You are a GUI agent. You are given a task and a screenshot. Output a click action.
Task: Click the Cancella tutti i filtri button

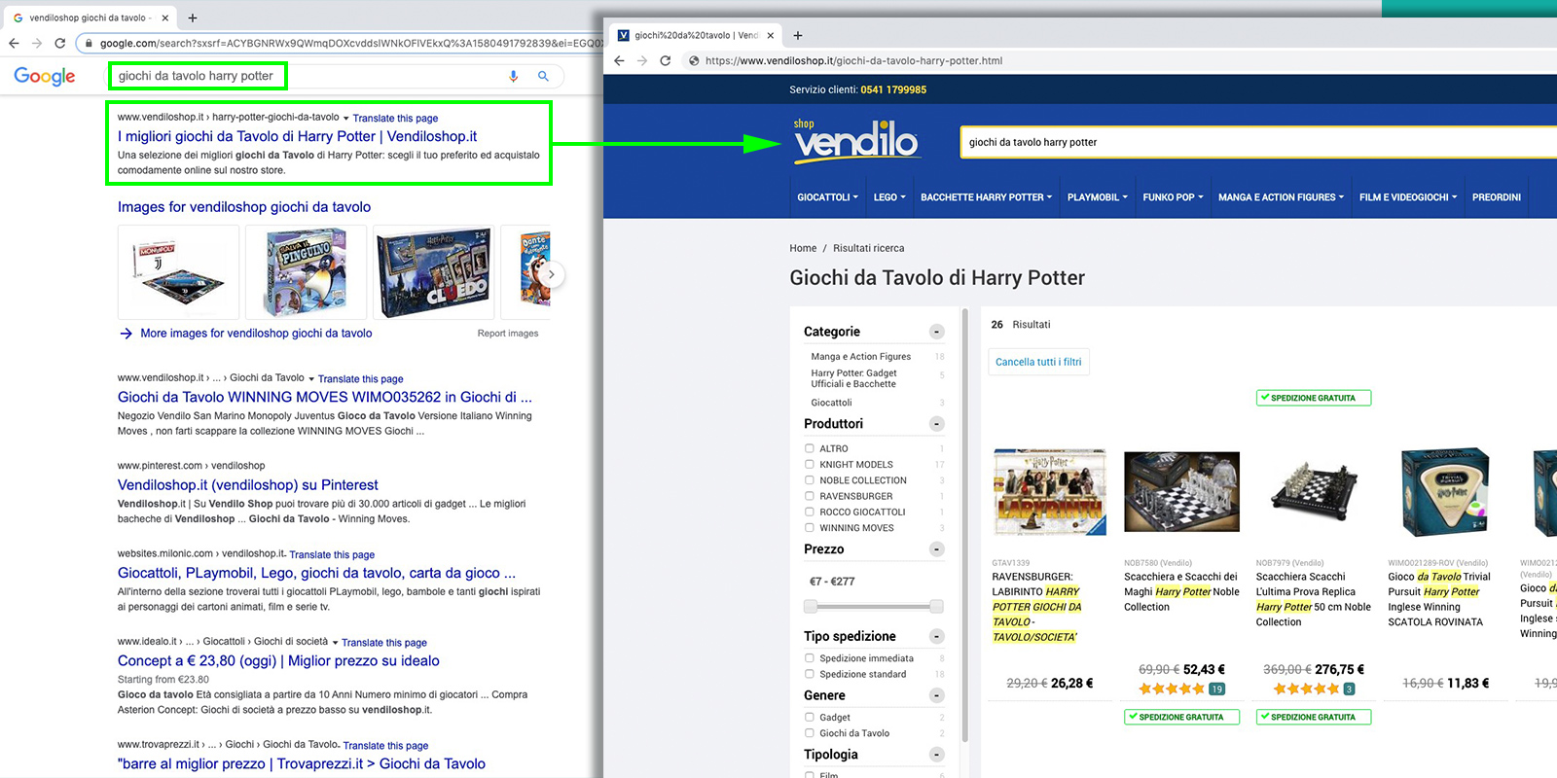point(1038,362)
